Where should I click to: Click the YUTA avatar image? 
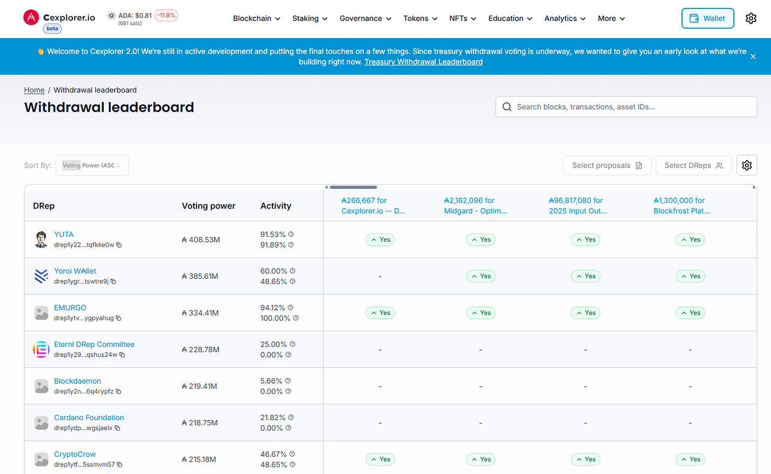(41, 240)
